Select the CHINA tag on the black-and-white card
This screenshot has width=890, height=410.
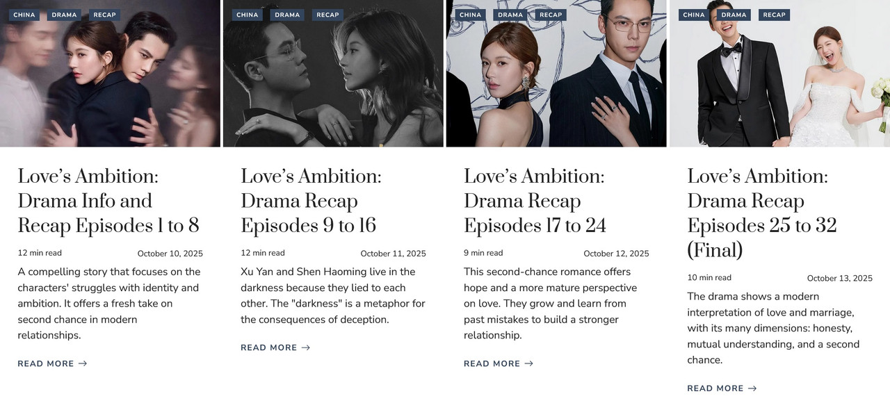tap(247, 15)
